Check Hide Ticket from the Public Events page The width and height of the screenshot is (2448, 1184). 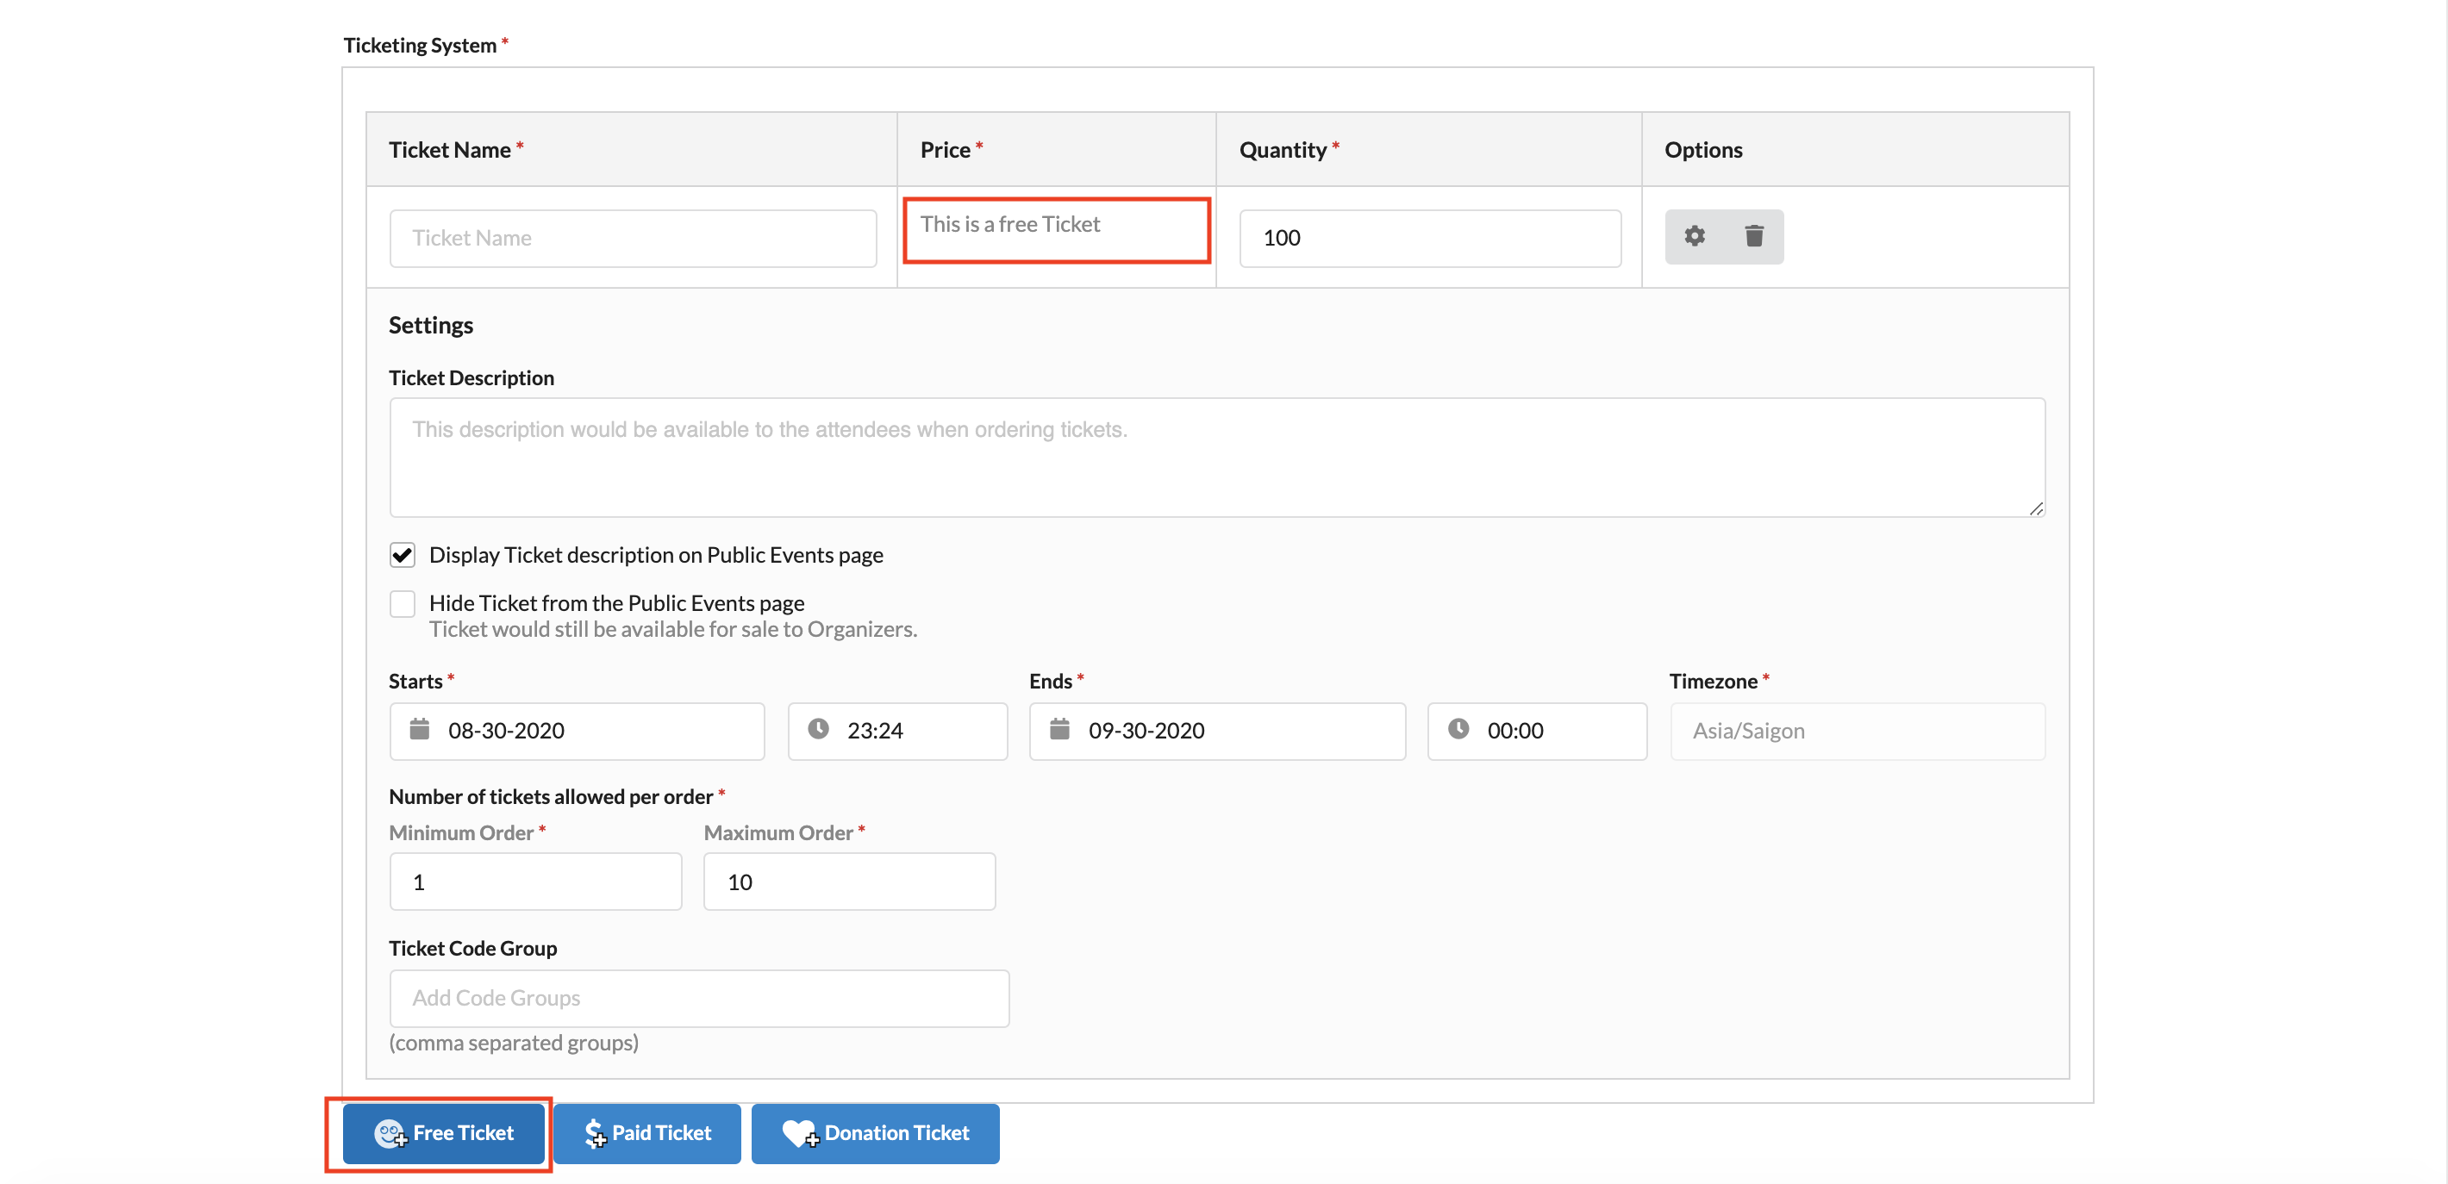(x=402, y=603)
